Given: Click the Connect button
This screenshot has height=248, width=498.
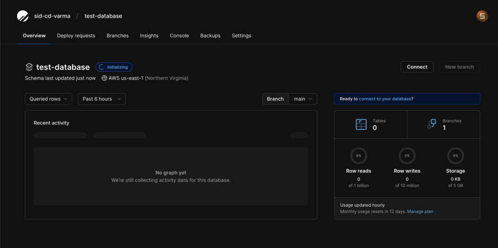Looking at the screenshot, I should [x=417, y=66].
